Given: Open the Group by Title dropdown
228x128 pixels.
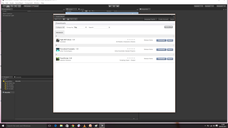Looking at the screenshot, I should (80, 27).
